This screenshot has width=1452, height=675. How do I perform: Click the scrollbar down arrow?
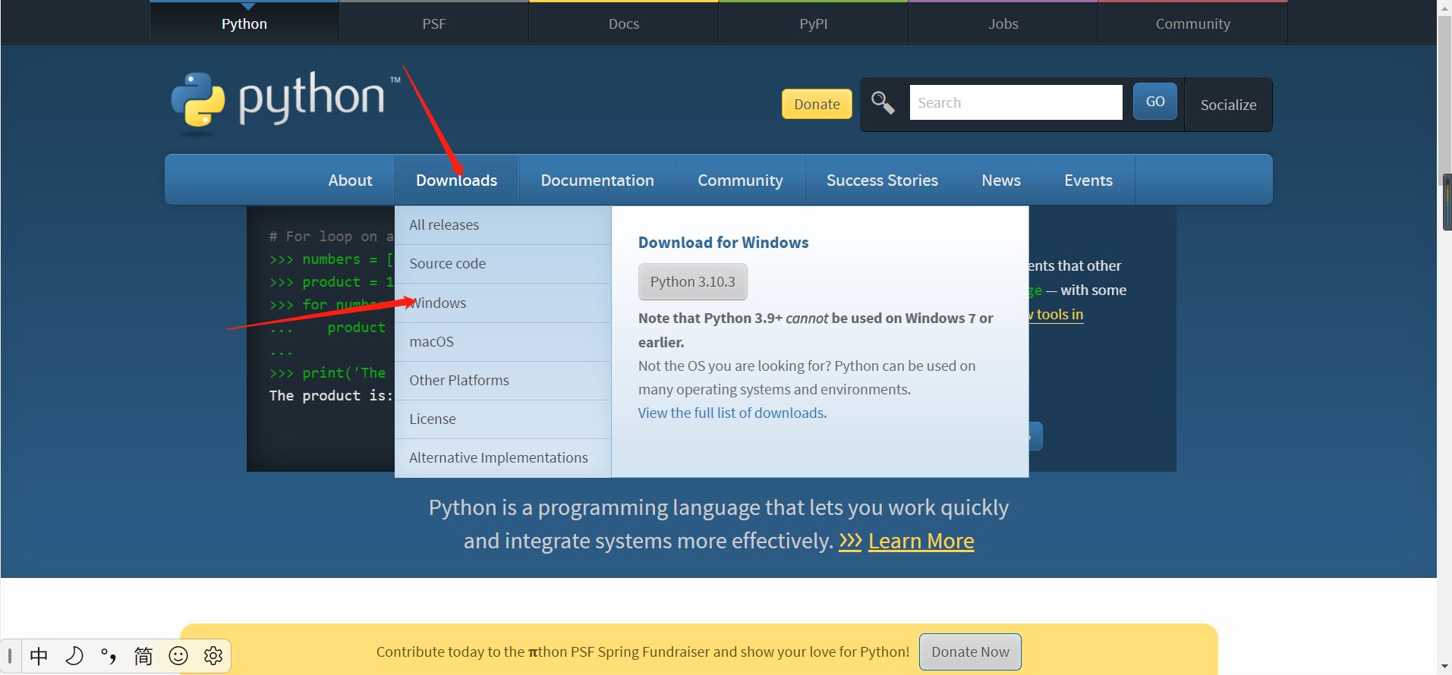point(1444,667)
